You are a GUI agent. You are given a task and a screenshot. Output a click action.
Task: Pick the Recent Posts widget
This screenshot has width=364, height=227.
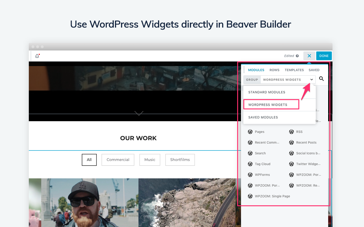tap(303, 142)
